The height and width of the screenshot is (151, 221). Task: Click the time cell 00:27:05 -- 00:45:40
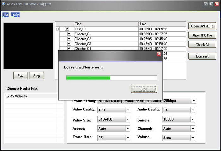[x=153, y=39]
